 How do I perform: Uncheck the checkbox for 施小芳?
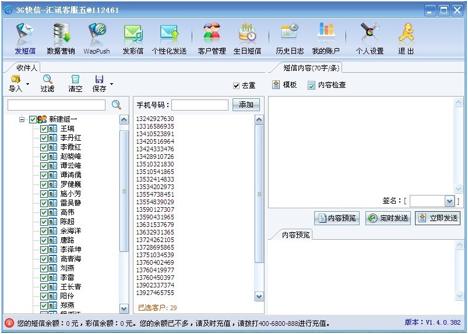point(44,194)
